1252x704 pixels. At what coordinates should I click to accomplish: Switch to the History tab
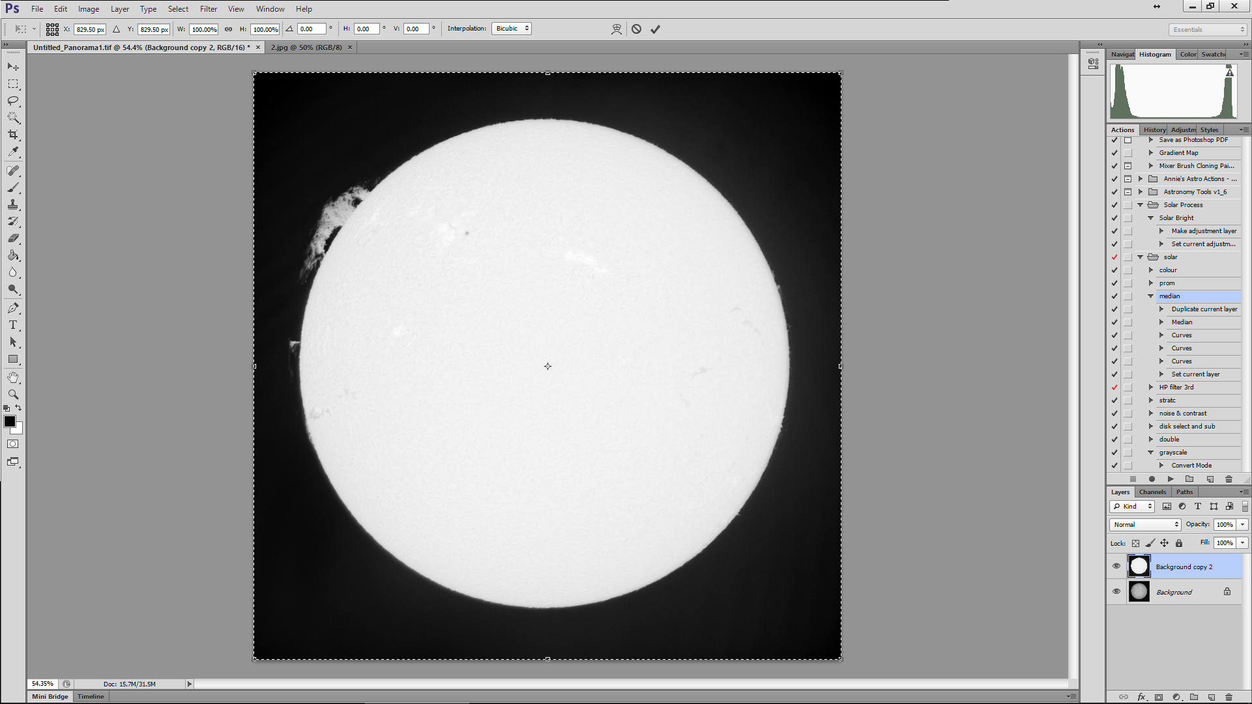click(x=1154, y=130)
